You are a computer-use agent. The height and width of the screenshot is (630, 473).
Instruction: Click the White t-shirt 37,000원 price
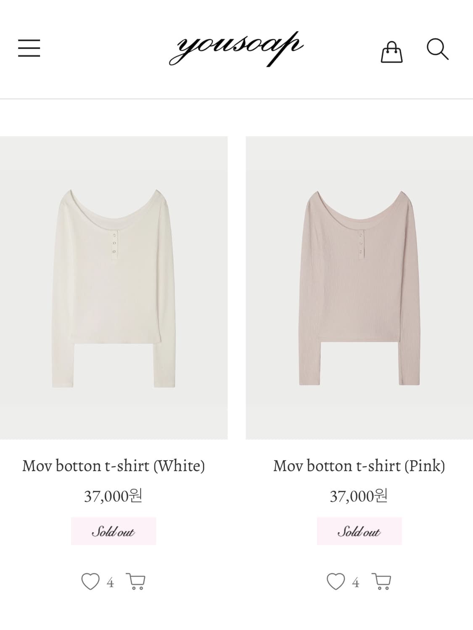tap(114, 496)
